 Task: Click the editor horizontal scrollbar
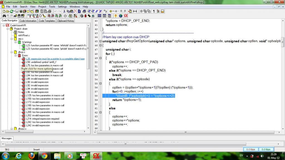point(186,132)
